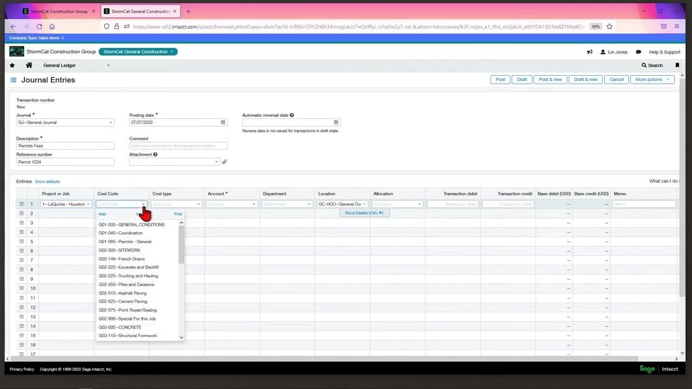The image size is (692, 389).
Task: Click the browser back arrow
Action: (x=14, y=26)
